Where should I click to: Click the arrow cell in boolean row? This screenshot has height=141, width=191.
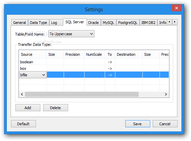[110, 62]
